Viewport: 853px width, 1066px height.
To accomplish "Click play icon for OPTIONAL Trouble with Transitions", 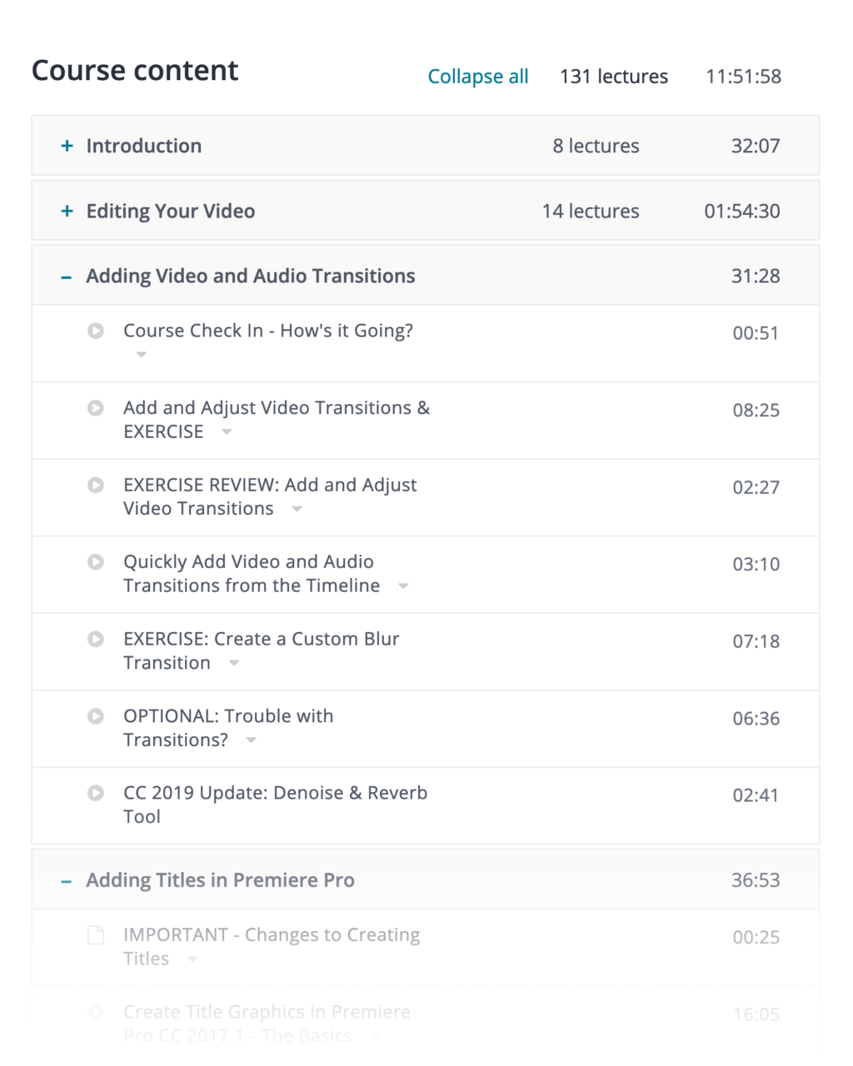I will pyautogui.click(x=96, y=716).
